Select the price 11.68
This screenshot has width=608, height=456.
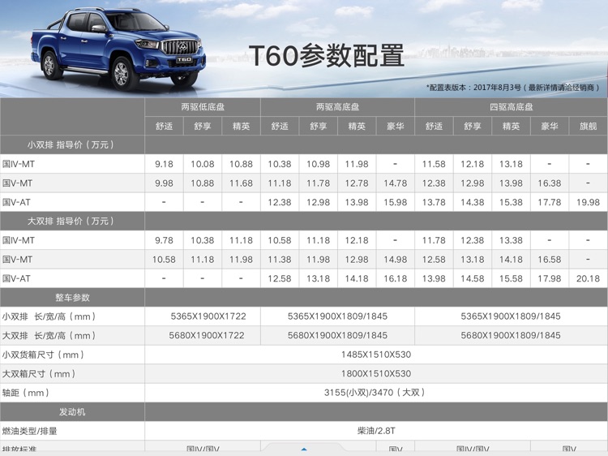tap(241, 183)
